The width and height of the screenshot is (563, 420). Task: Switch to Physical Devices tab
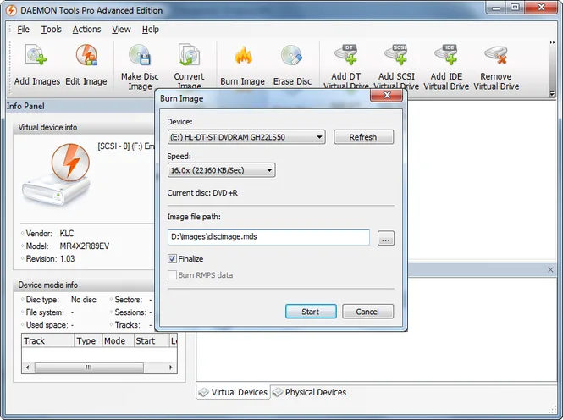click(310, 392)
